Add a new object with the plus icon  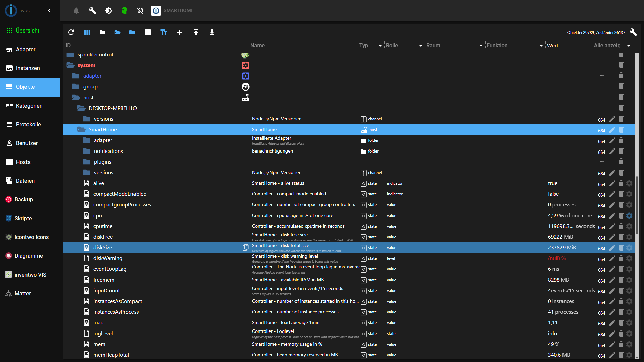(x=180, y=32)
